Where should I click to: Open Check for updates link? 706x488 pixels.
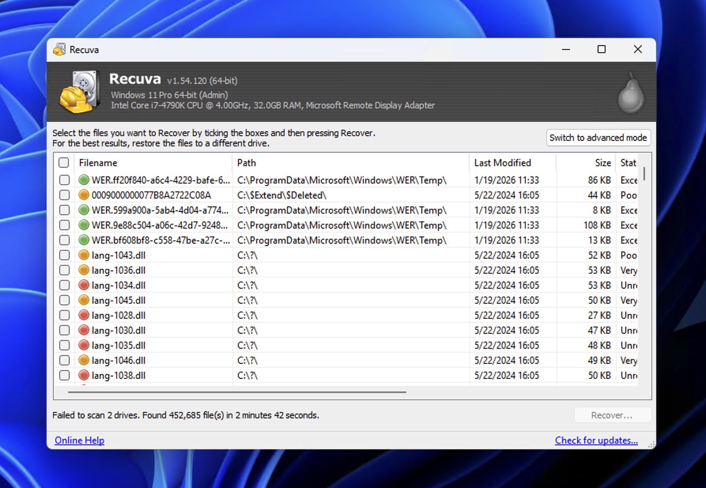(x=596, y=440)
